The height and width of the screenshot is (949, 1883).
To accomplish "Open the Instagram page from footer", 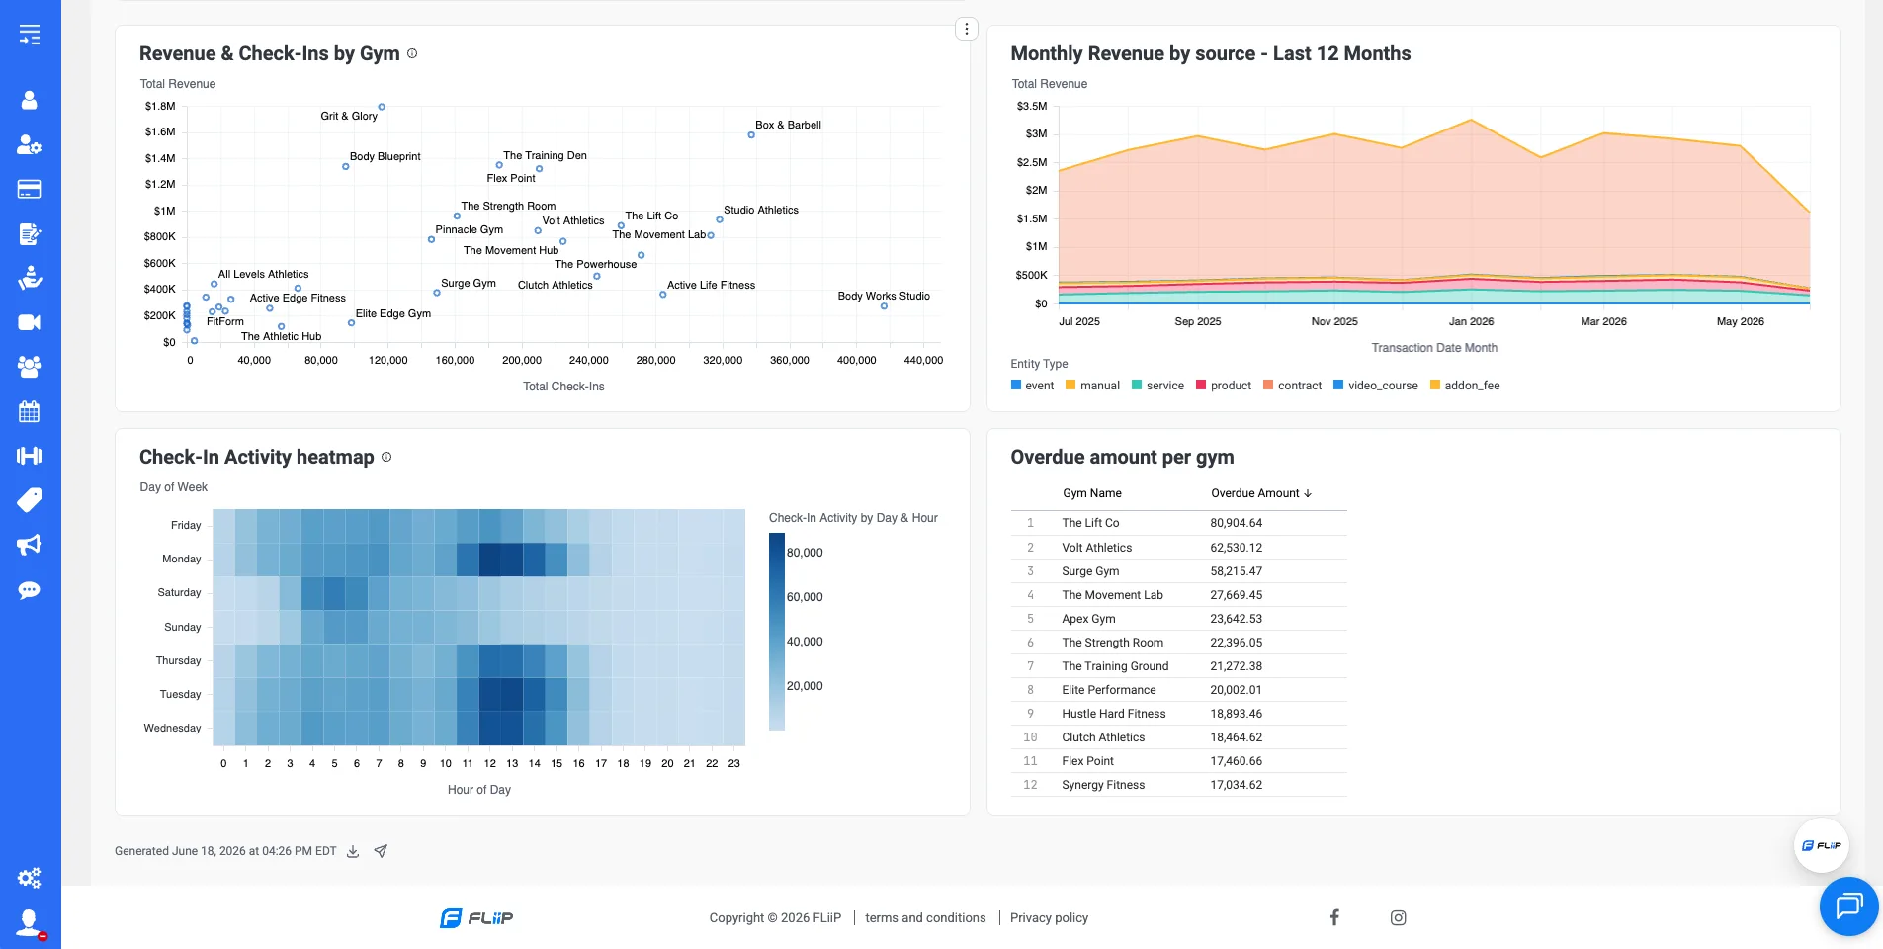I will (x=1399, y=917).
